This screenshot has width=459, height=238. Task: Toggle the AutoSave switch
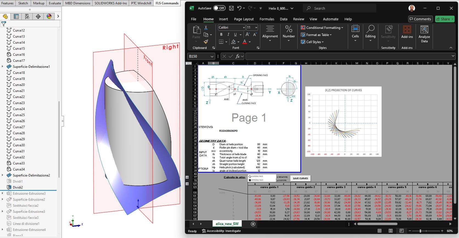click(x=219, y=8)
